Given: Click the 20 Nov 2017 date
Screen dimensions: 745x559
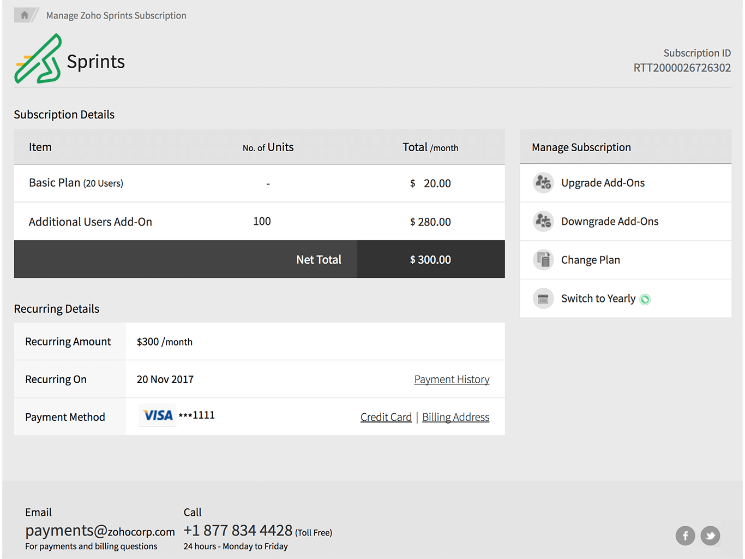Looking at the screenshot, I should [x=165, y=379].
